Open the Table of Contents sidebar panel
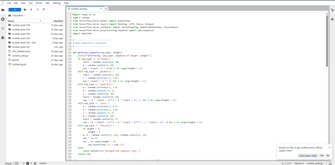The width and height of the screenshot is (335, 165). click(3, 28)
